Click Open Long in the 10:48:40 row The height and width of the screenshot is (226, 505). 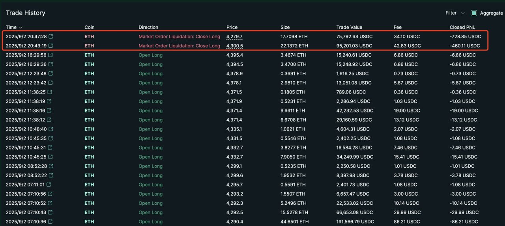tap(150, 129)
